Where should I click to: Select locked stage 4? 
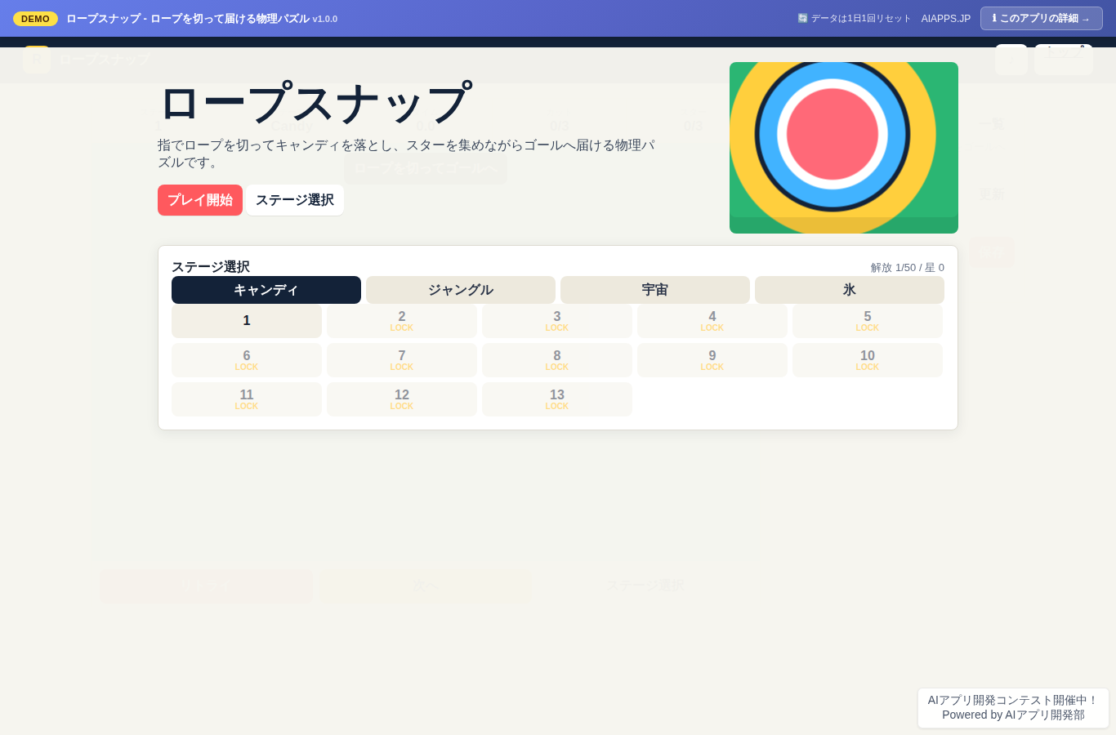(x=712, y=321)
